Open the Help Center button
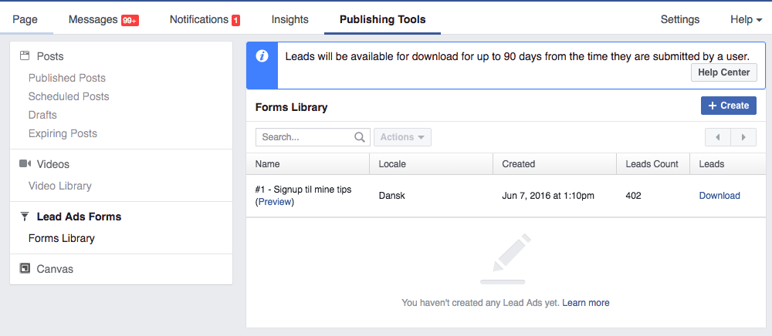 [724, 72]
